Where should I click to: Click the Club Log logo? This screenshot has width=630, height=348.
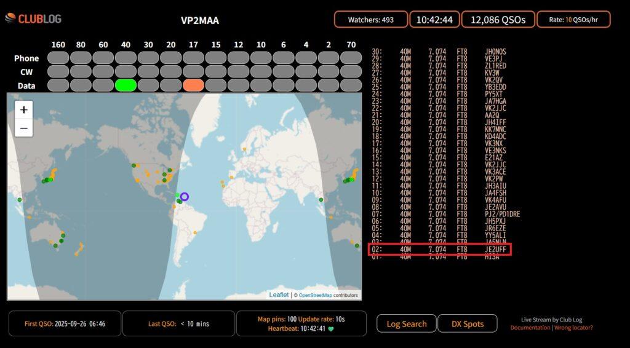pyautogui.click(x=33, y=19)
